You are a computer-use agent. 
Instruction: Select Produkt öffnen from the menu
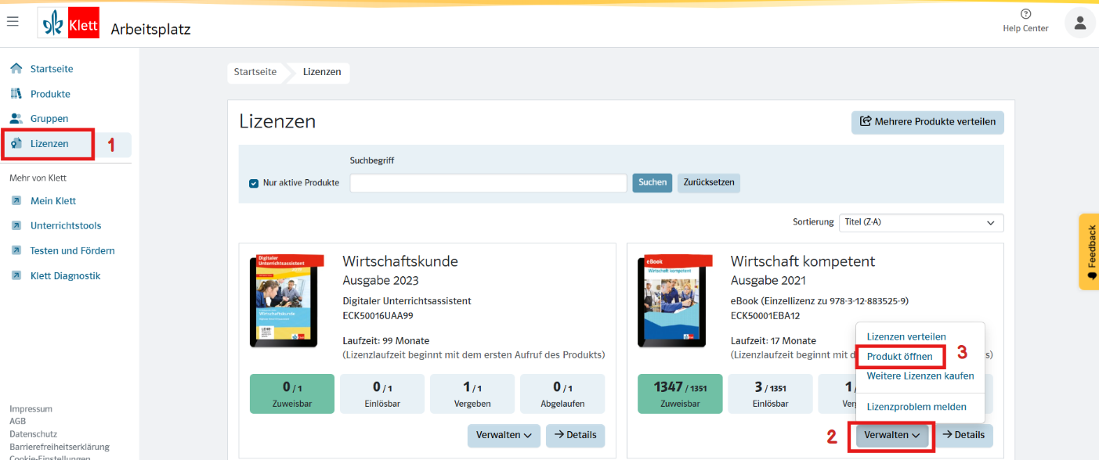[899, 357]
